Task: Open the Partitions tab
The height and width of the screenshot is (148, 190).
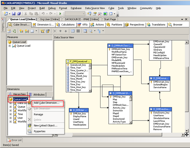Action: (114, 25)
